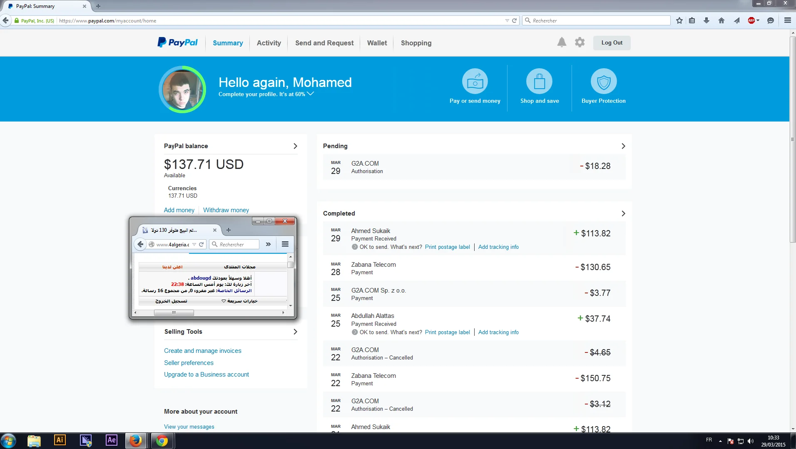This screenshot has height=449, width=796.
Task: Open Adblock Plus toolbar icon
Action: coord(752,20)
